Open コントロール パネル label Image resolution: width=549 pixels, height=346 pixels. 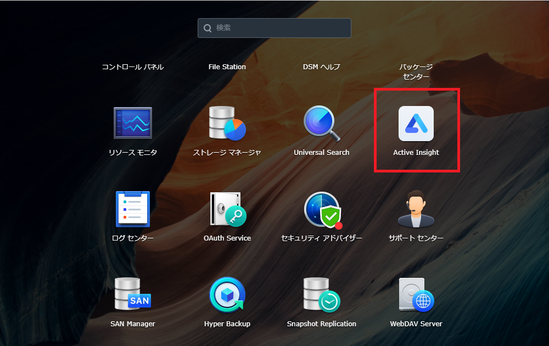point(133,67)
